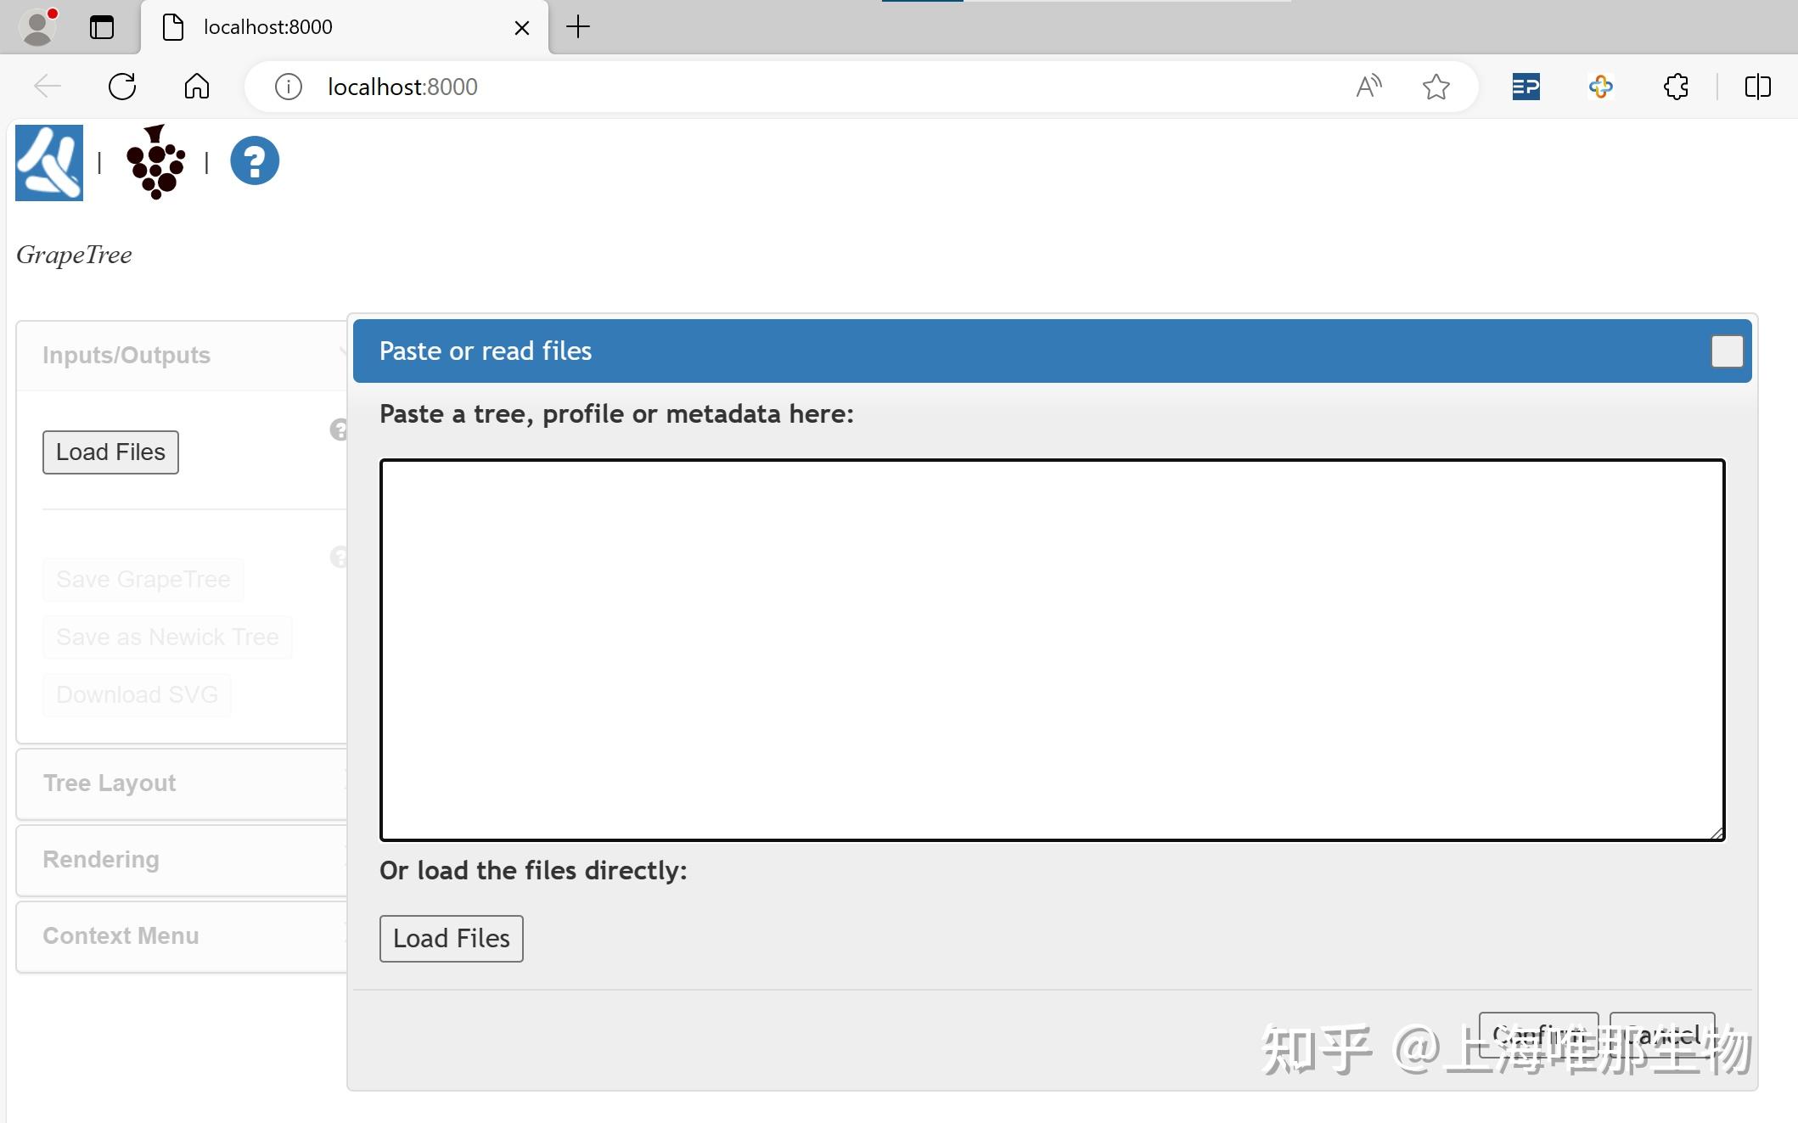Click the white square in dialog header
This screenshot has width=1798, height=1123.
pyautogui.click(x=1727, y=351)
